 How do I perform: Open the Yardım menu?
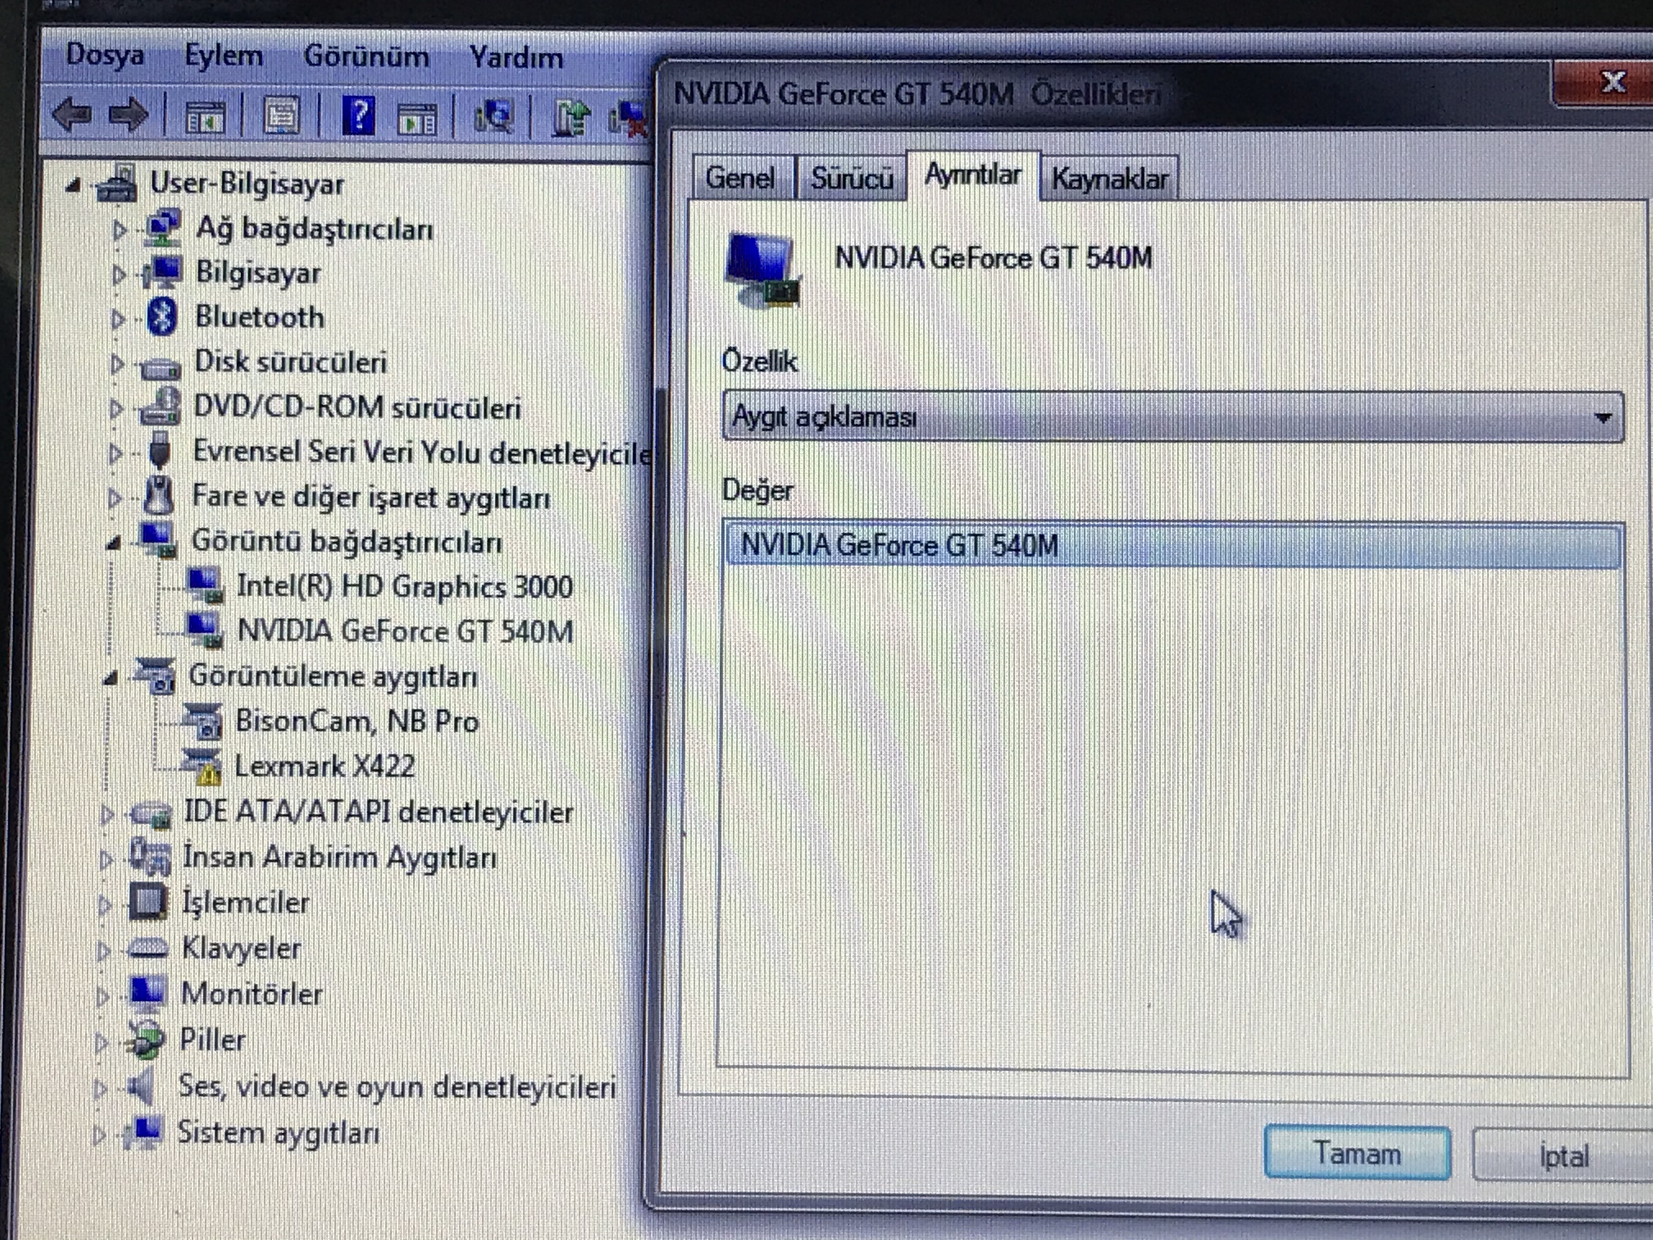point(516,57)
